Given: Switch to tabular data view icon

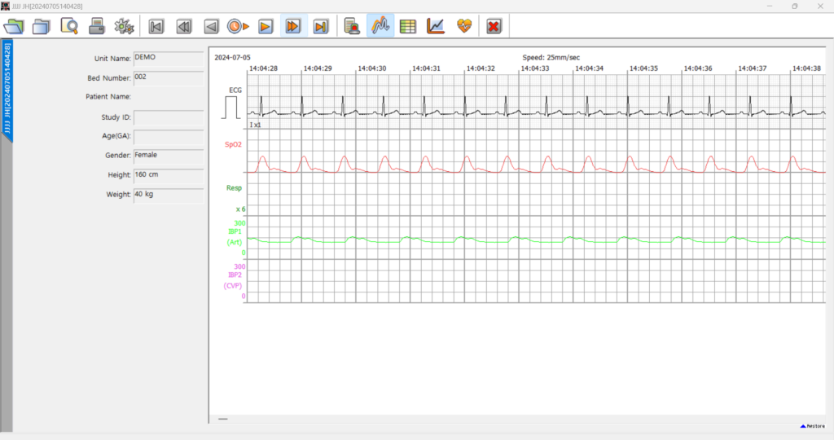Looking at the screenshot, I should (408, 26).
